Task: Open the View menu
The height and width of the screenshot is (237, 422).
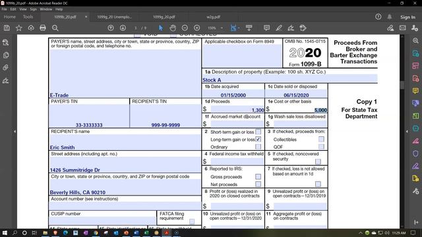Action: 23,9
